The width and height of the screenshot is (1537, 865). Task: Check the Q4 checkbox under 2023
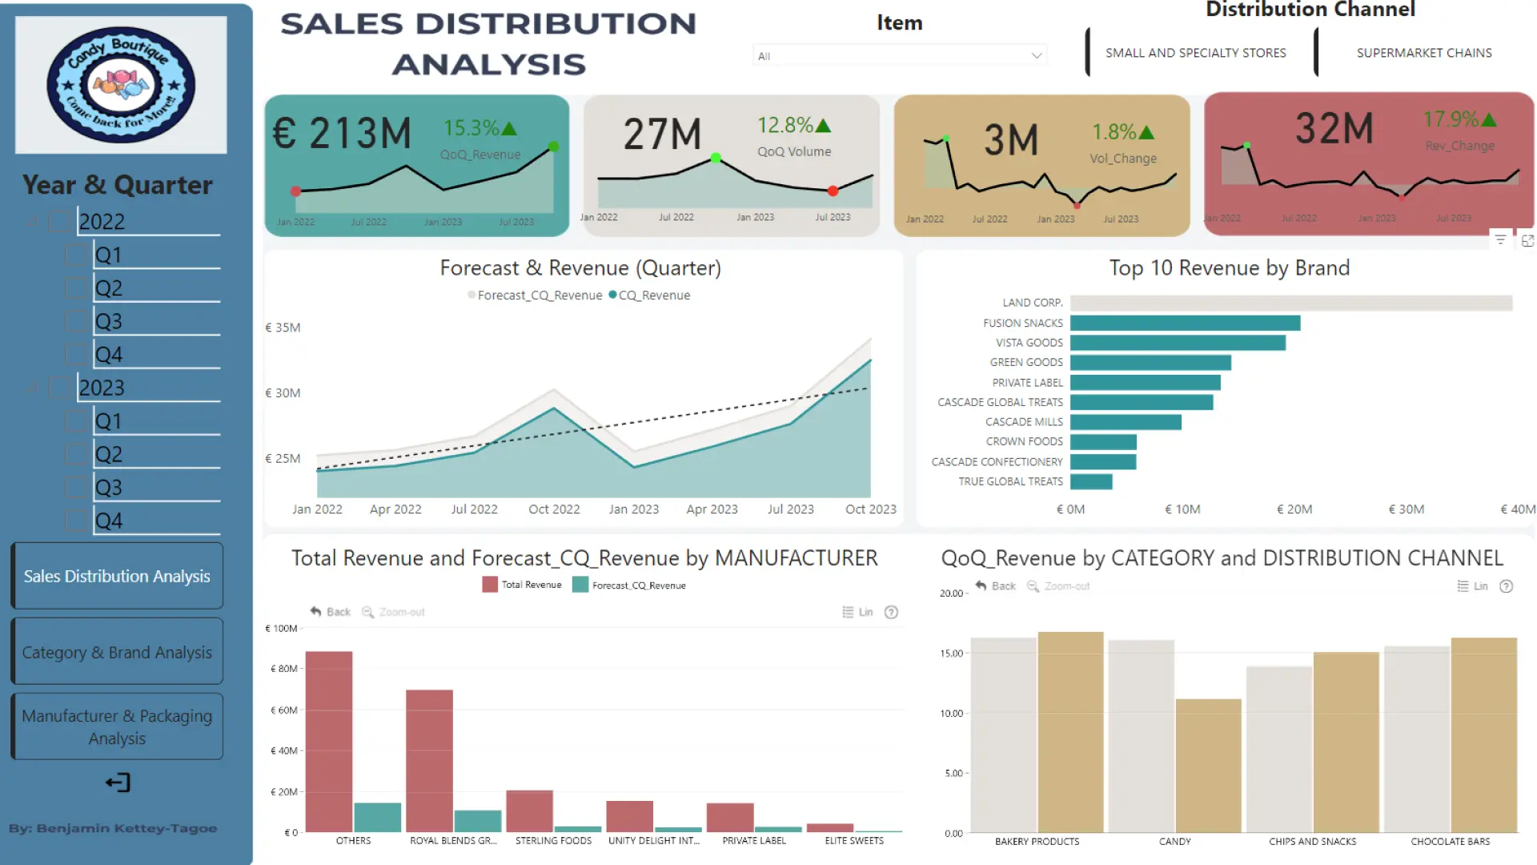(x=77, y=521)
